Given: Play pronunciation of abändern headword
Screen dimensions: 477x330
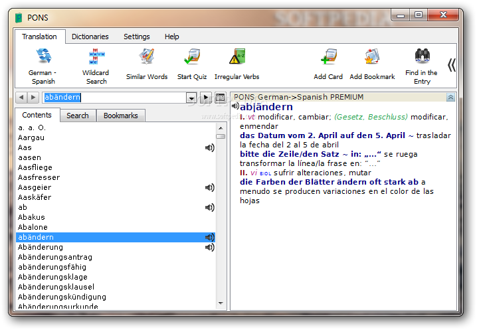Looking at the screenshot, I should point(235,106).
